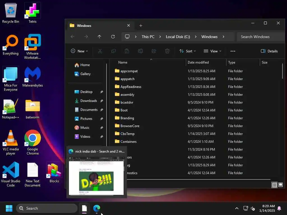The width and height of the screenshot is (287, 215).
Task: Click the taskbar Search box
Action: (x=47, y=208)
